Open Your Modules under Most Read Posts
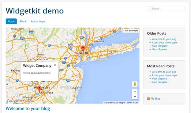 [159, 79]
